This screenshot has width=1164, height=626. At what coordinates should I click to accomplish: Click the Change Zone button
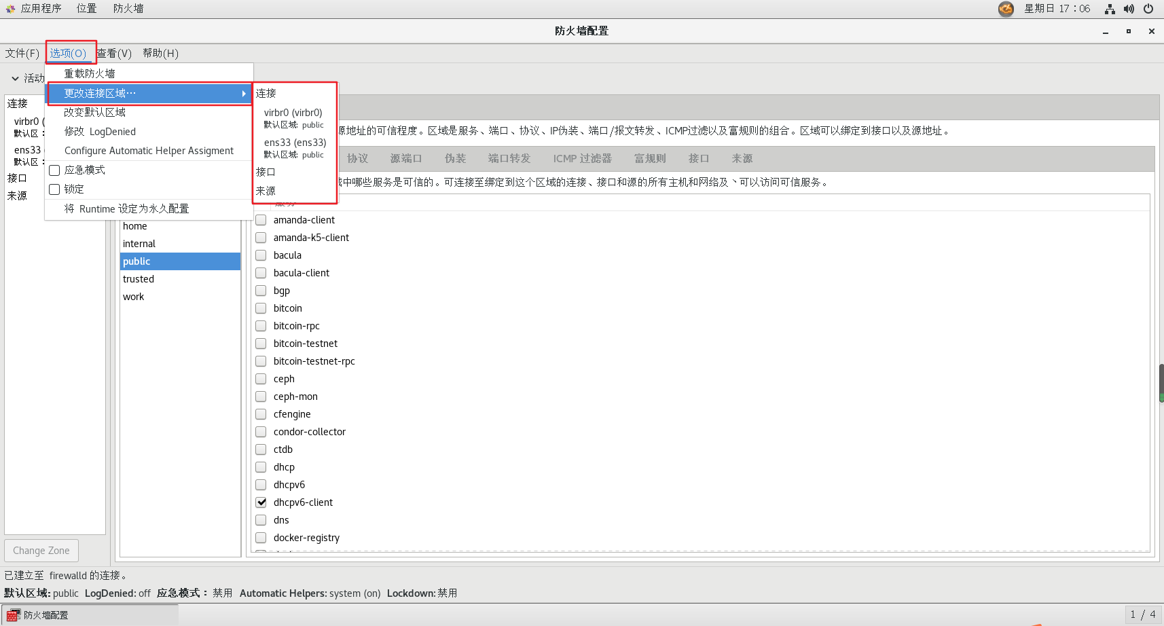(x=41, y=551)
